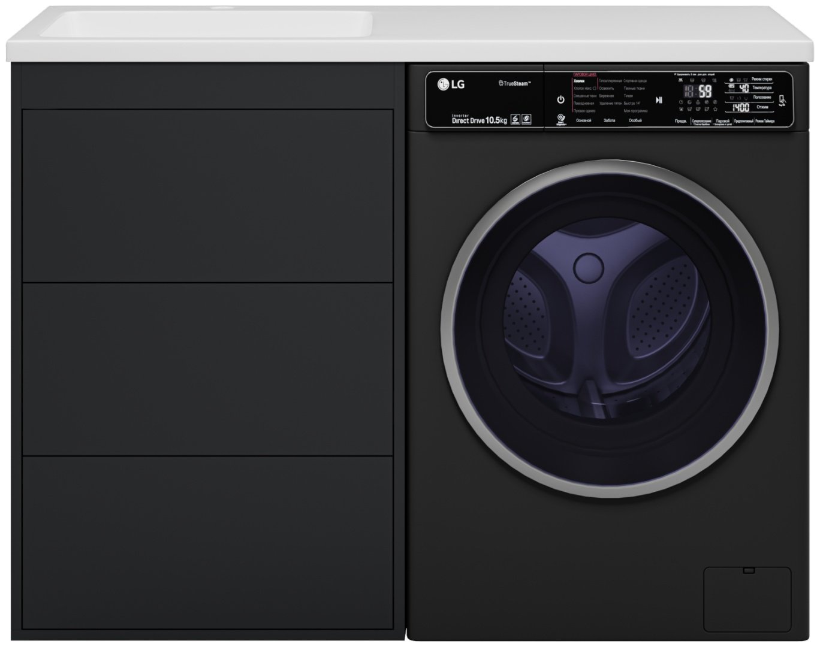Tap the Direct Drive 10.5kg label
Viewport: 820px width, 647px height.
click(480, 120)
